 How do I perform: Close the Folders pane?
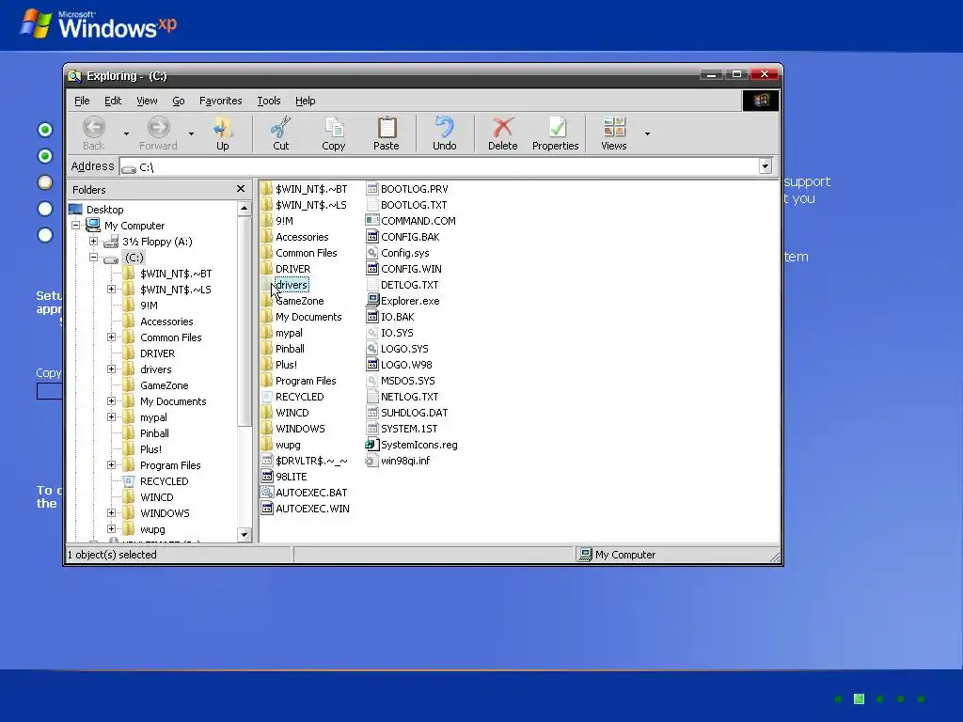[241, 188]
